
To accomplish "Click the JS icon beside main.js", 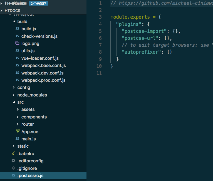I will pos(17,138).
